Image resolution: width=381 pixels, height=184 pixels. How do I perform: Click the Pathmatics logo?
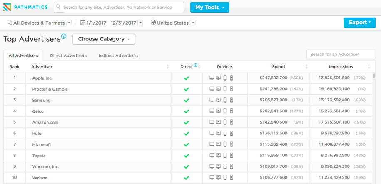click(25, 8)
